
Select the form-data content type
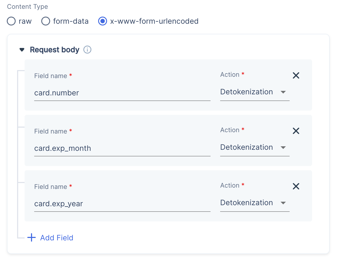(x=45, y=21)
